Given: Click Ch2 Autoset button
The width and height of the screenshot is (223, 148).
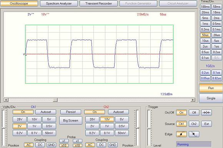Looking at the screenshot, I should pos(118,112).
